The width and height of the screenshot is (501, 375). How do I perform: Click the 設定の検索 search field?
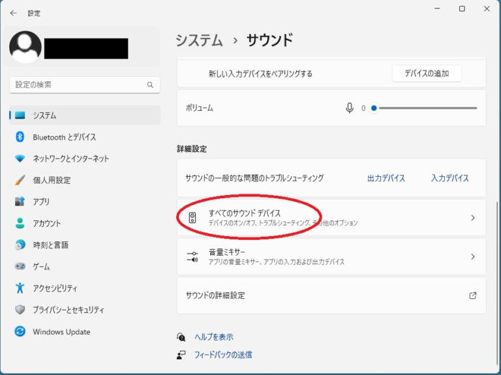pos(77,85)
